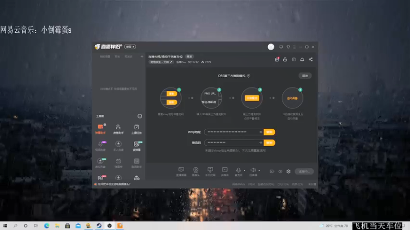The height and width of the screenshot is (230, 410).
Task: Click the 摄像头 camera source icon
Action: (x=196, y=172)
